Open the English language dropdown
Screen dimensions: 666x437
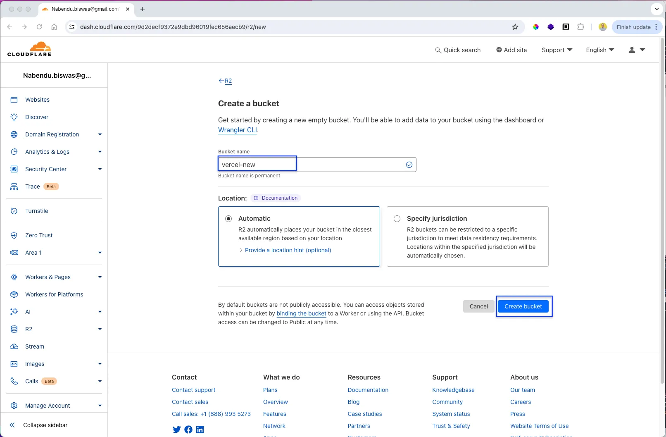tap(600, 50)
